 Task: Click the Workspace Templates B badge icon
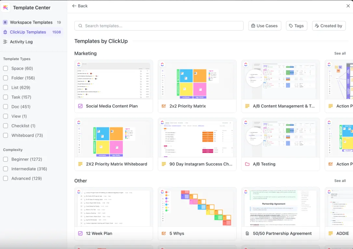click(5, 22)
